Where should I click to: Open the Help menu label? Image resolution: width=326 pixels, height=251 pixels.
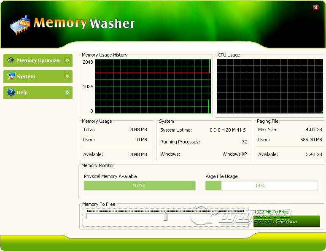[x=22, y=92]
